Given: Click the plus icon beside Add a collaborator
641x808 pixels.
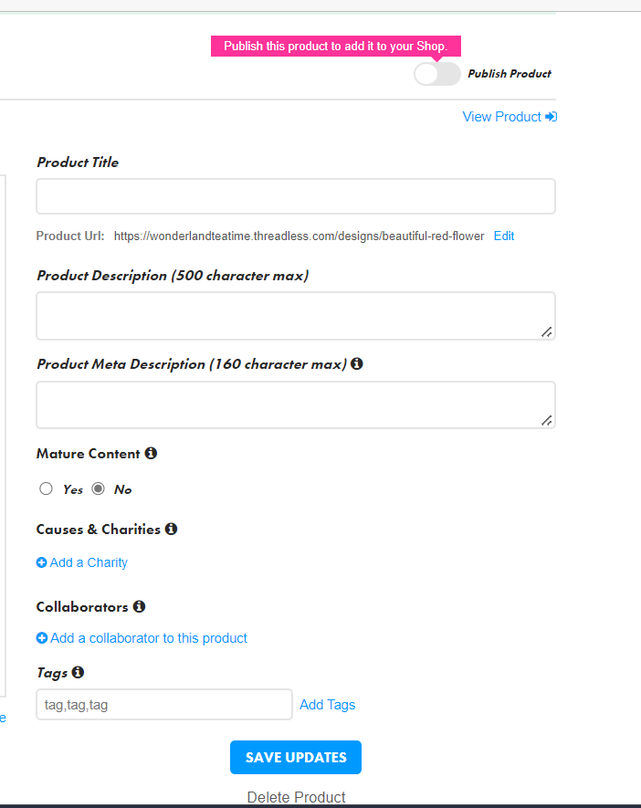Looking at the screenshot, I should [x=41, y=638].
